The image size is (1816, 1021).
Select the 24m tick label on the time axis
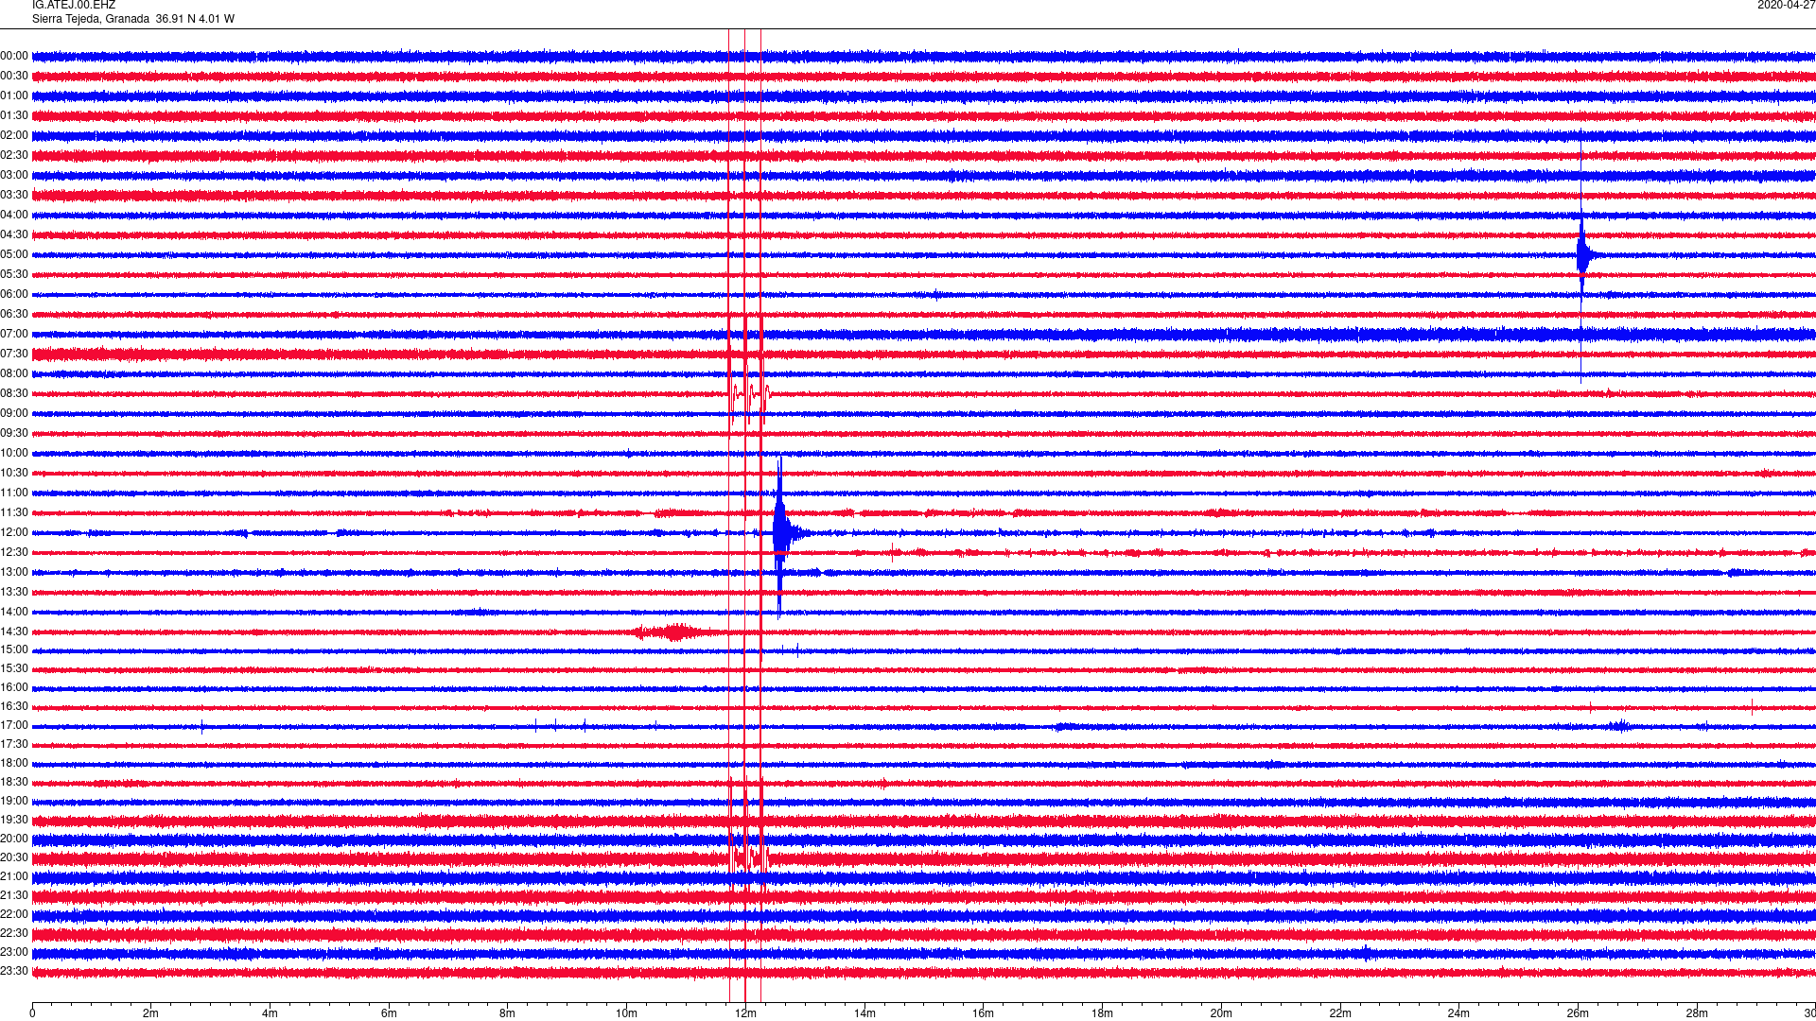[1458, 1013]
